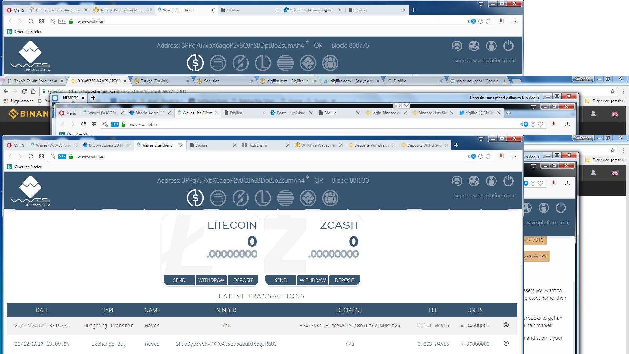Click the UK flag language icon on Binance
The height and width of the screenshot is (354, 629).
[x=615, y=114]
